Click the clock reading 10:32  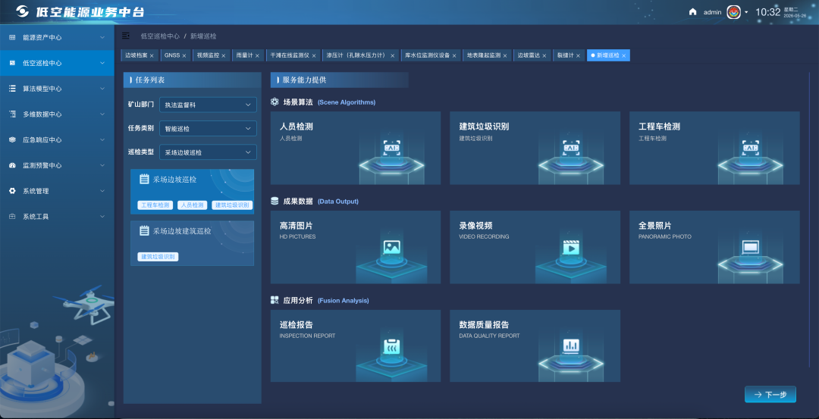coord(767,12)
